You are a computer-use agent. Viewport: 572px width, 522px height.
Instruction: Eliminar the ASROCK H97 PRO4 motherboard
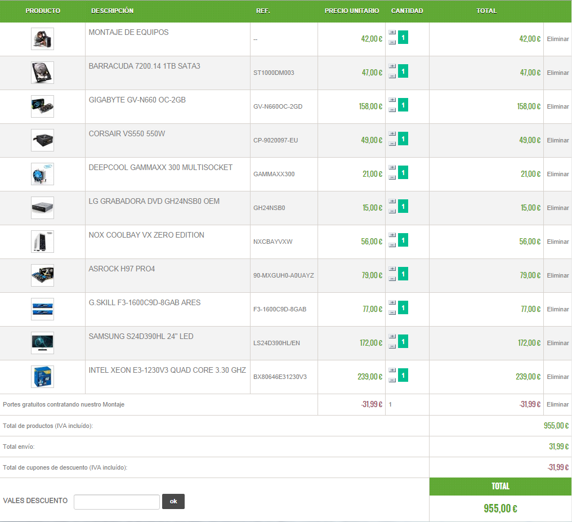pos(558,275)
